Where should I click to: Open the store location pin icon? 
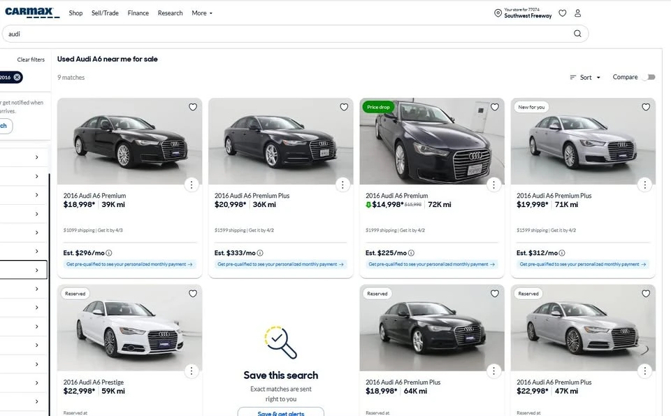pyautogui.click(x=498, y=13)
